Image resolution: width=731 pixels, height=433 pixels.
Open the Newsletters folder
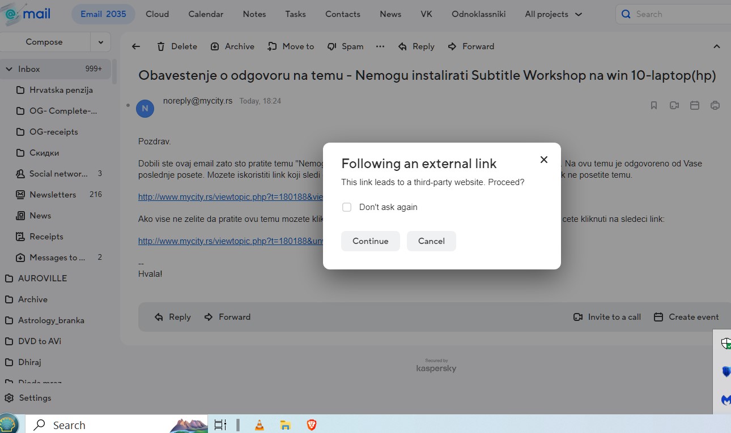click(53, 195)
